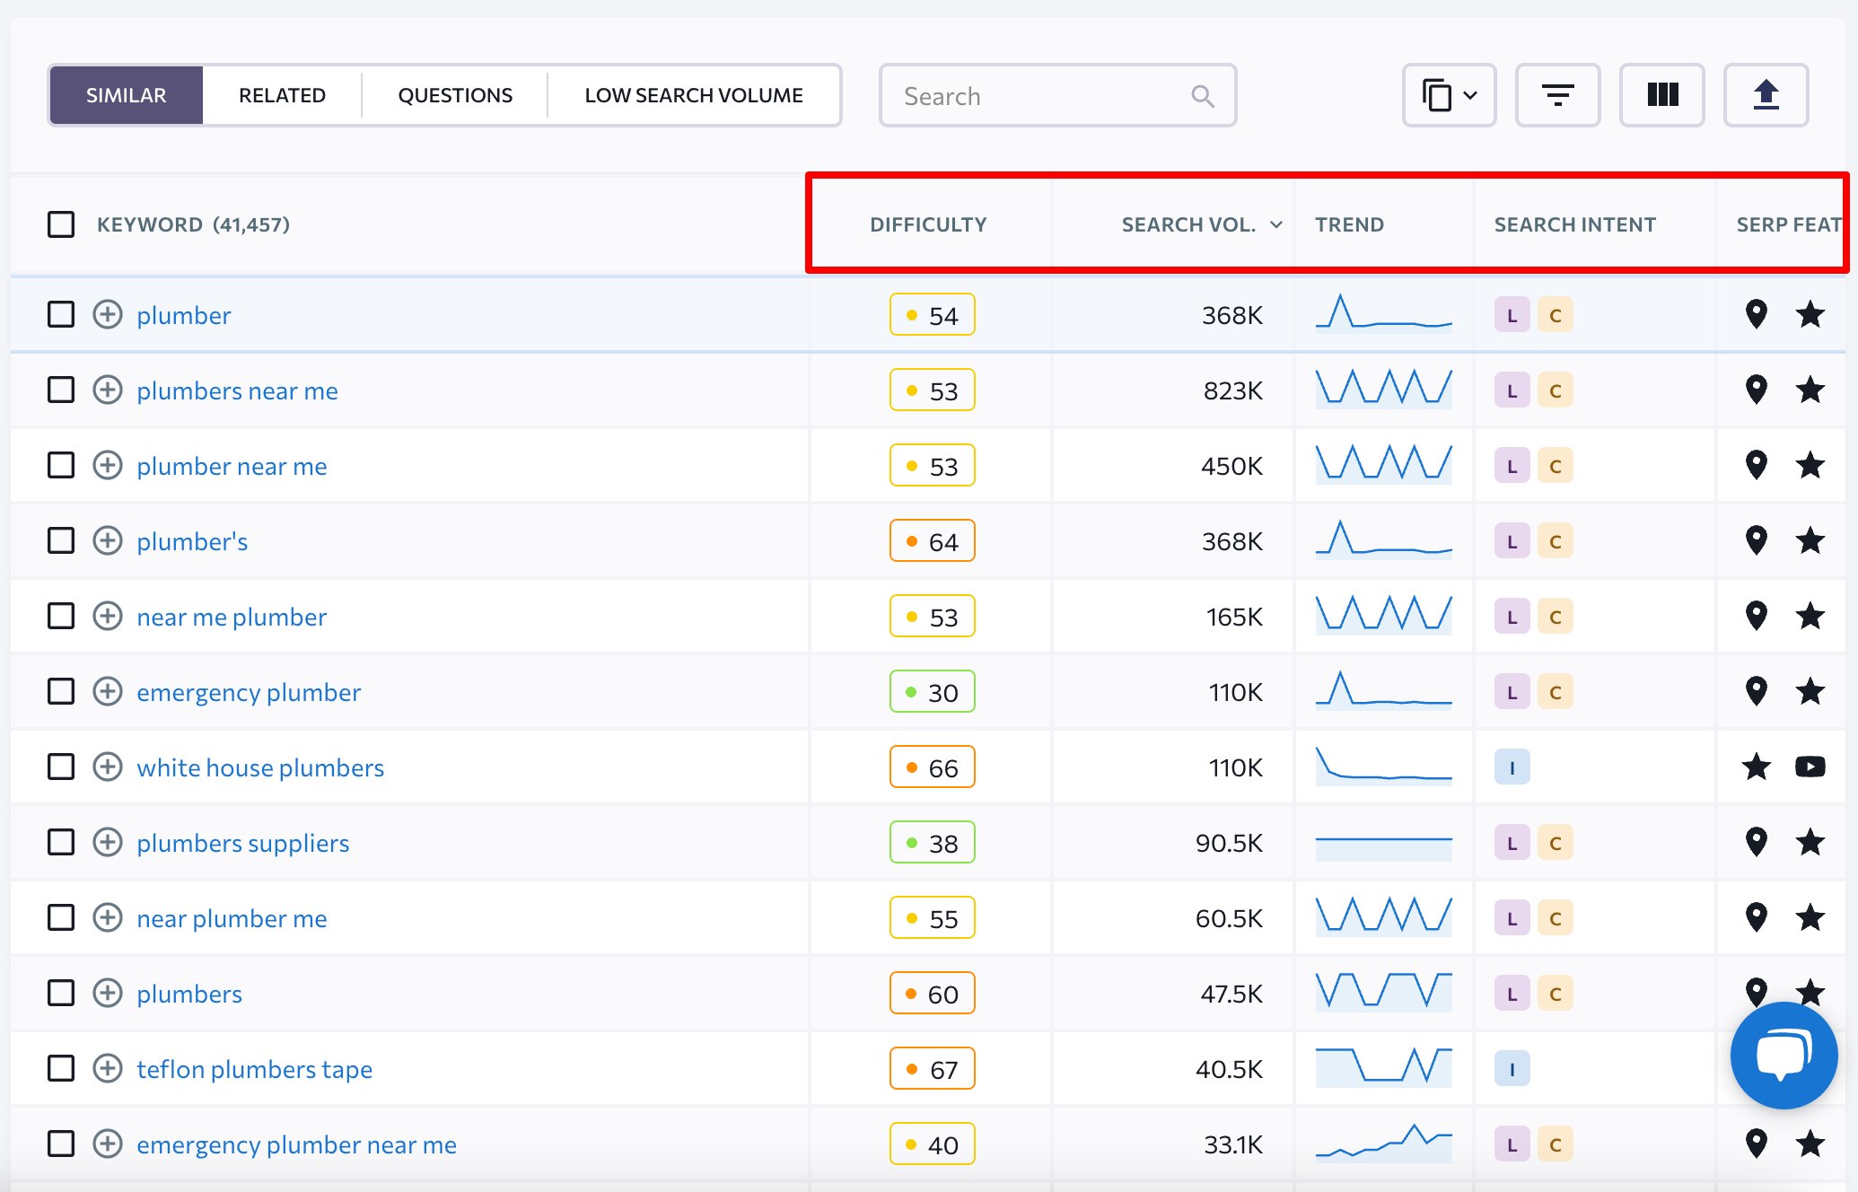
Task: Select all keywords header checkbox
Action: coord(61,224)
